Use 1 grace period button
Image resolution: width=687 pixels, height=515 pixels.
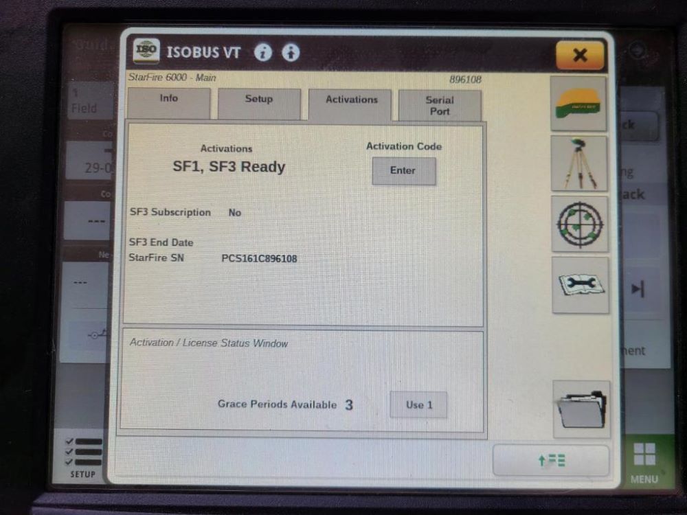[x=419, y=404]
